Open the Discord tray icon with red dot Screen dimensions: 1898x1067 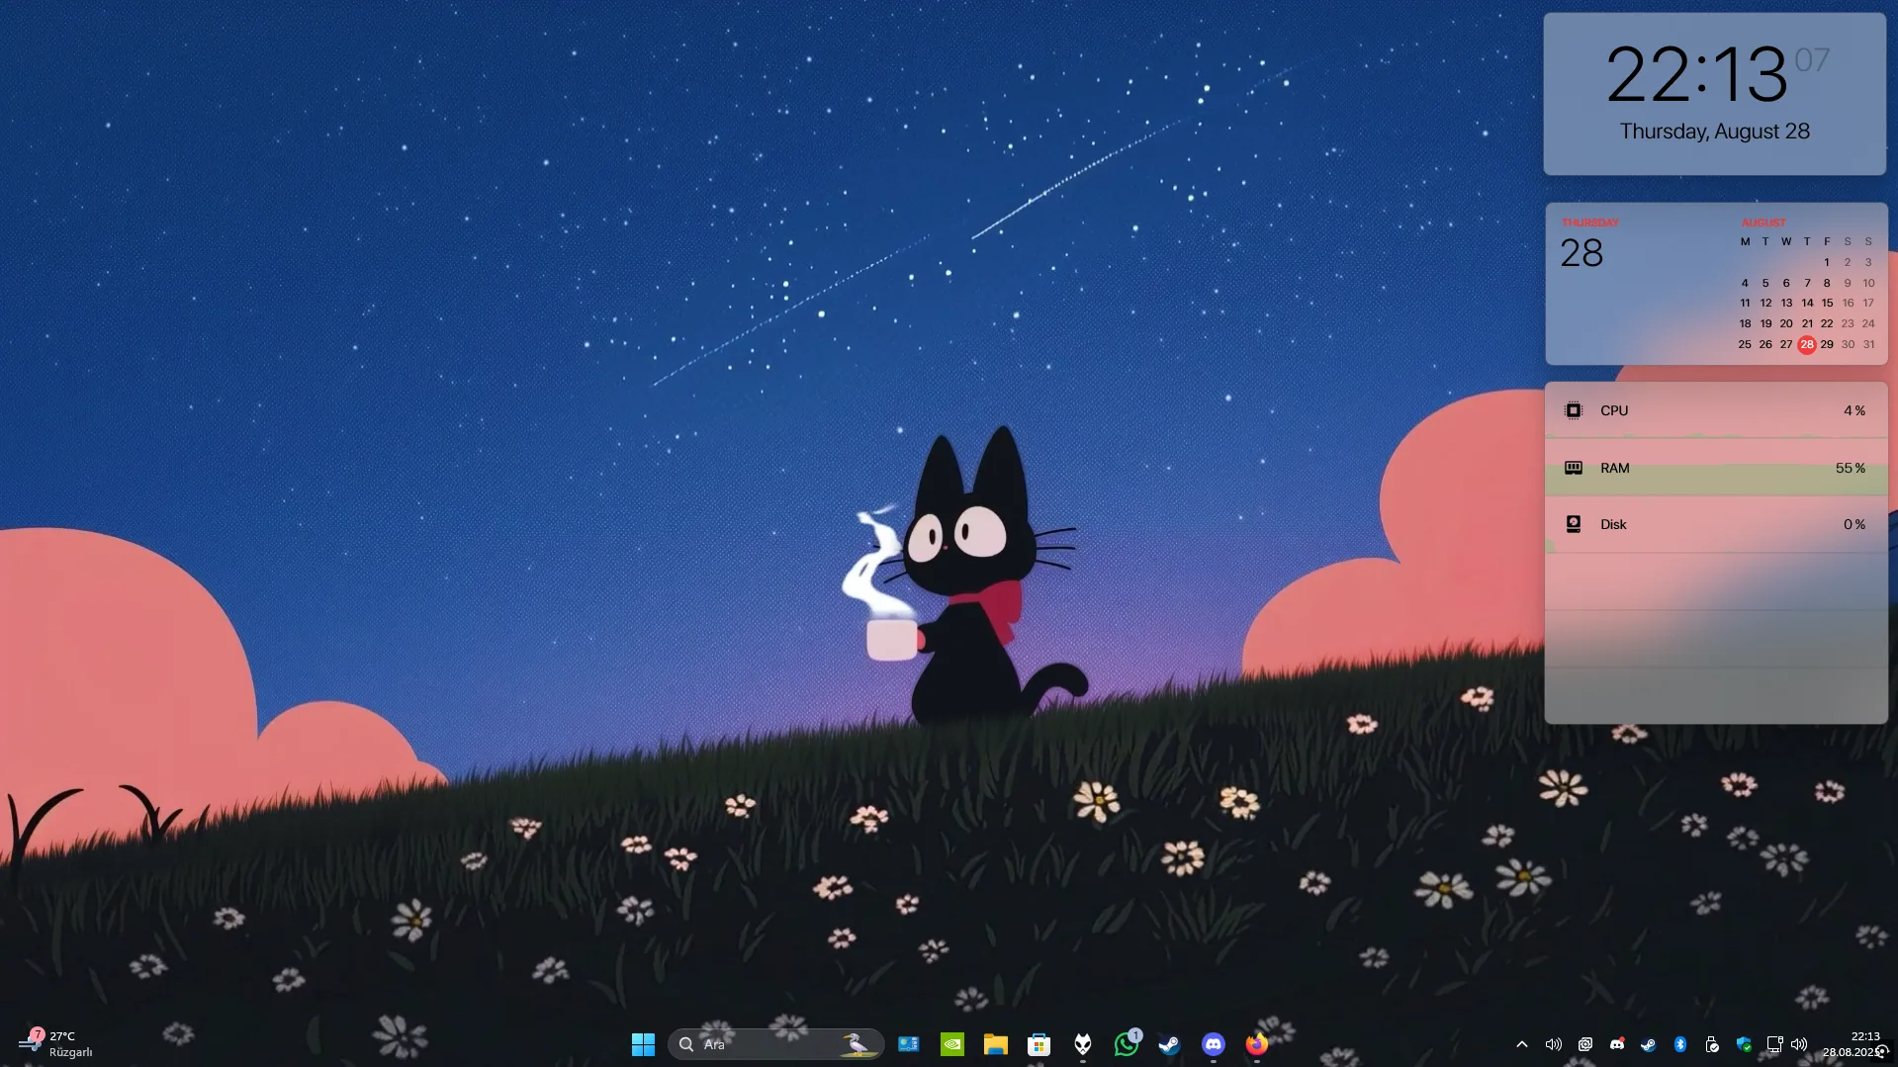point(1617,1044)
